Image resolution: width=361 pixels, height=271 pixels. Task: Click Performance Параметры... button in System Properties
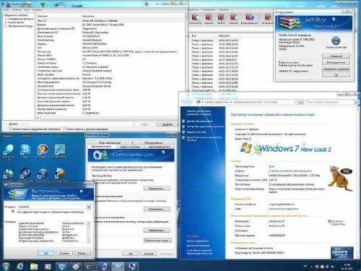(x=157, y=189)
